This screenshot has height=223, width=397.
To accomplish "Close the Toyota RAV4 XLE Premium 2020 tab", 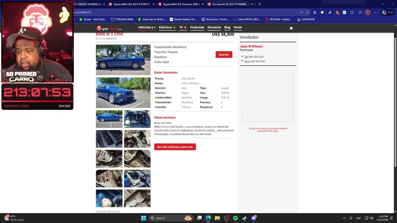I will 203,4.
